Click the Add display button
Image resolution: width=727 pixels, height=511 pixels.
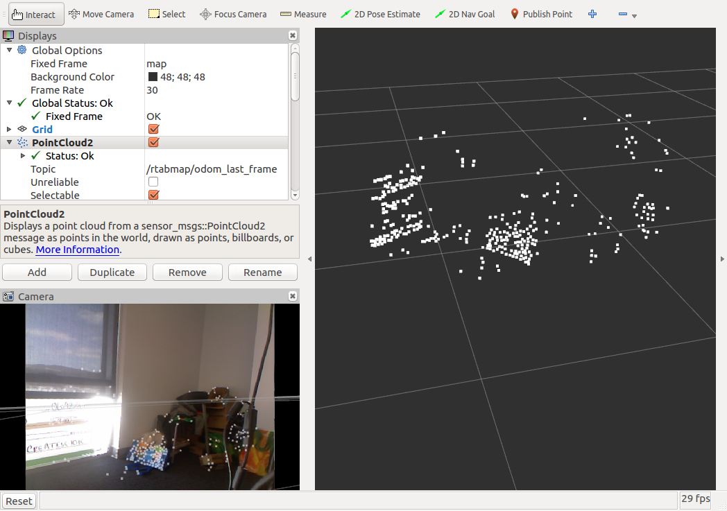[x=37, y=272]
